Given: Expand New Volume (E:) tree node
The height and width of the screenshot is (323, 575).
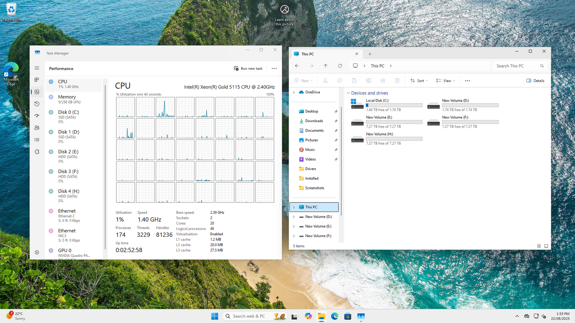Looking at the screenshot, I should [294, 226].
